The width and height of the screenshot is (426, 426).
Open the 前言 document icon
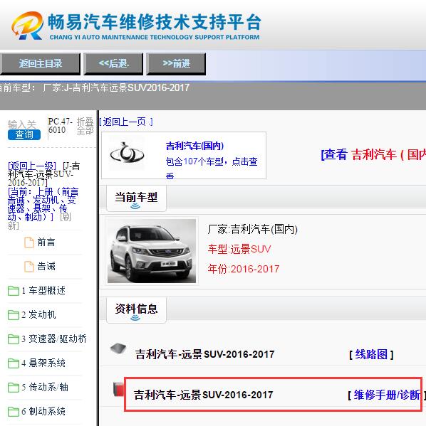click(29, 243)
